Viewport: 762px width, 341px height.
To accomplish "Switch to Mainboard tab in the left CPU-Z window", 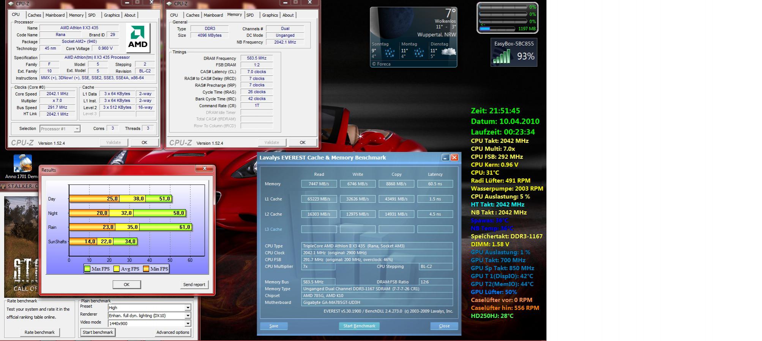I will [55, 15].
